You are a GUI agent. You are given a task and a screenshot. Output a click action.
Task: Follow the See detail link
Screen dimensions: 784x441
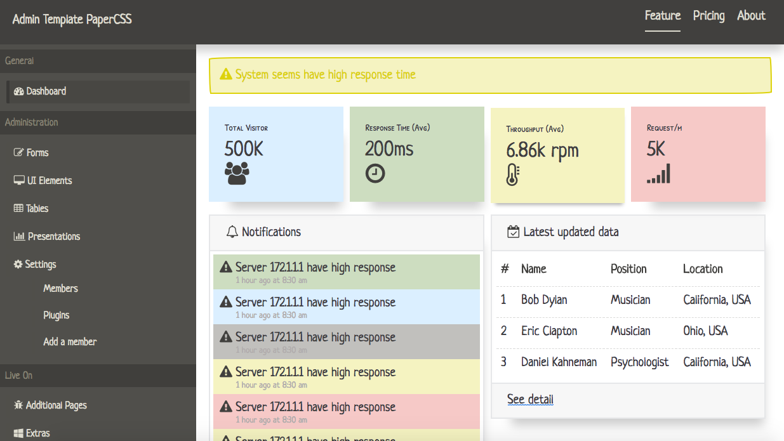coord(531,399)
